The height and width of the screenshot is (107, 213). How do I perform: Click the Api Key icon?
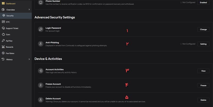click(x=3, y=41)
